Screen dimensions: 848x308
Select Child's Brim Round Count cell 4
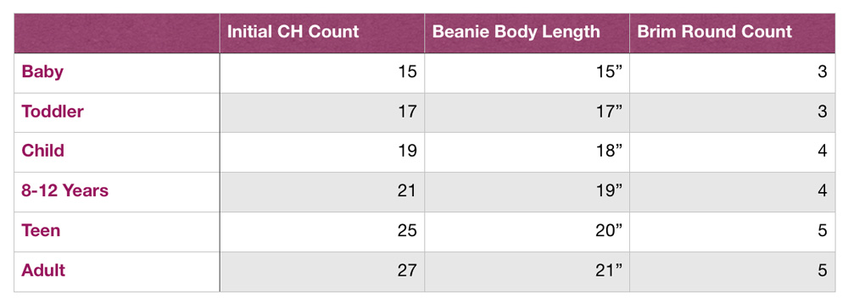[733, 152]
